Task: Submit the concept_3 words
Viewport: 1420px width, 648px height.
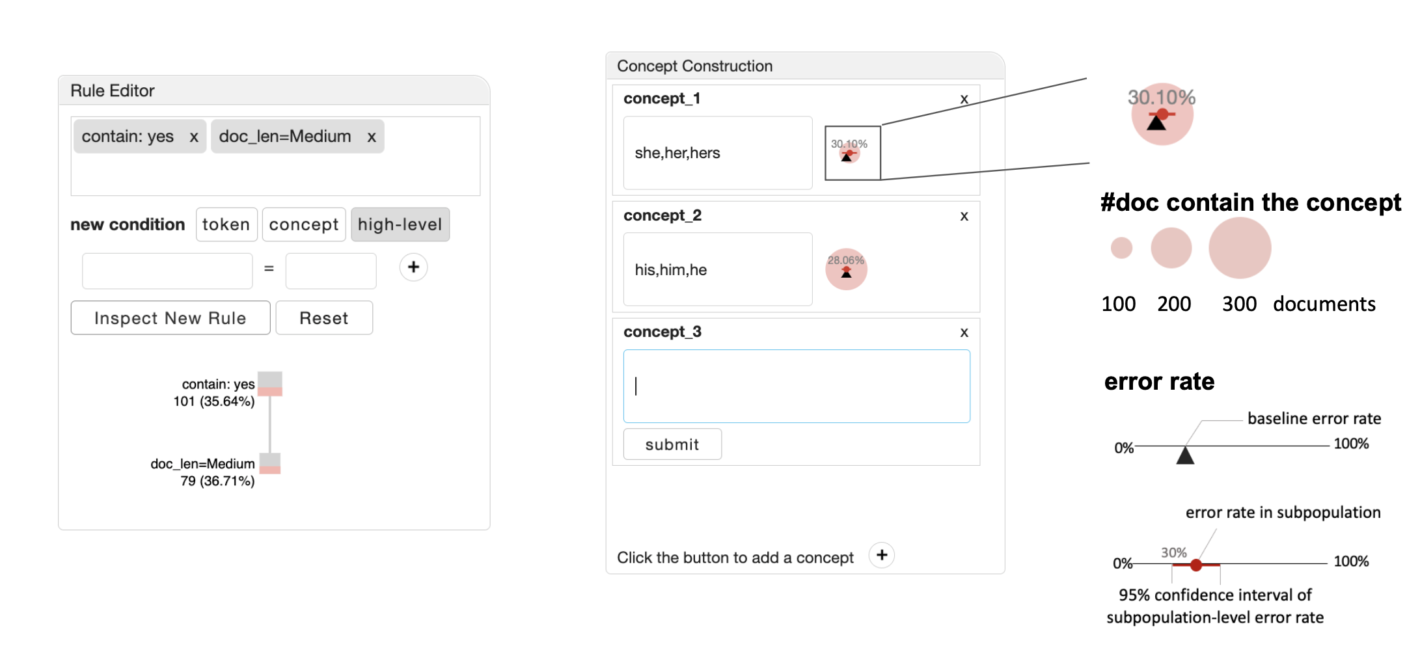Action: point(672,444)
